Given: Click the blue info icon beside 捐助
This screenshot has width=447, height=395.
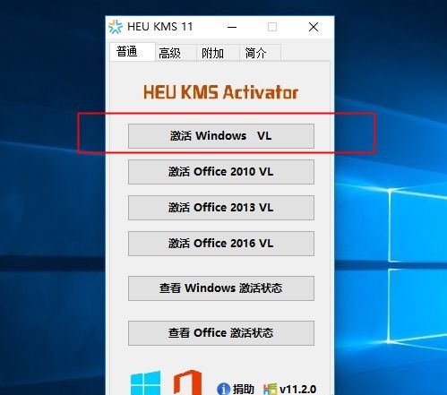Looking at the screenshot, I should 223,389.
